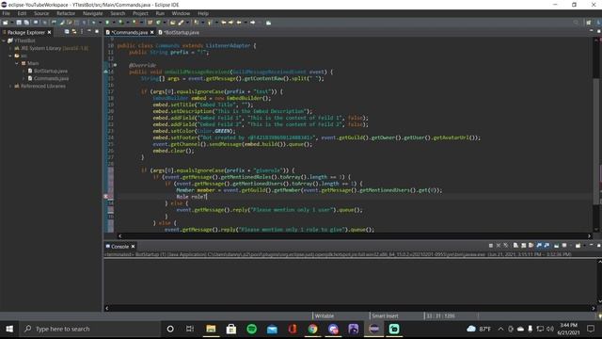Click the Back navigation arrow icon

tap(238, 23)
